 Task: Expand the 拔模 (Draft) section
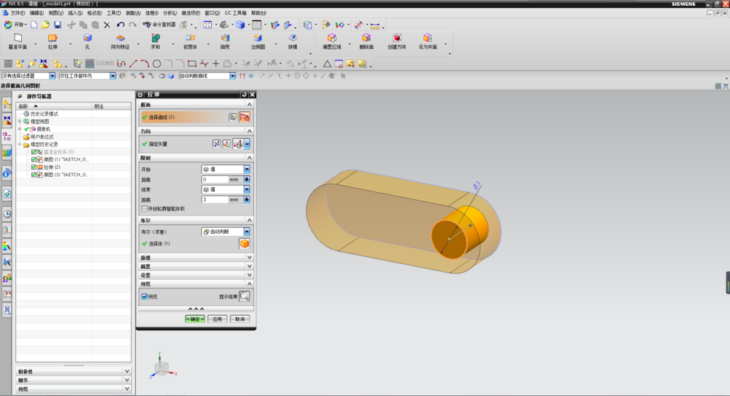(x=250, y=257)
